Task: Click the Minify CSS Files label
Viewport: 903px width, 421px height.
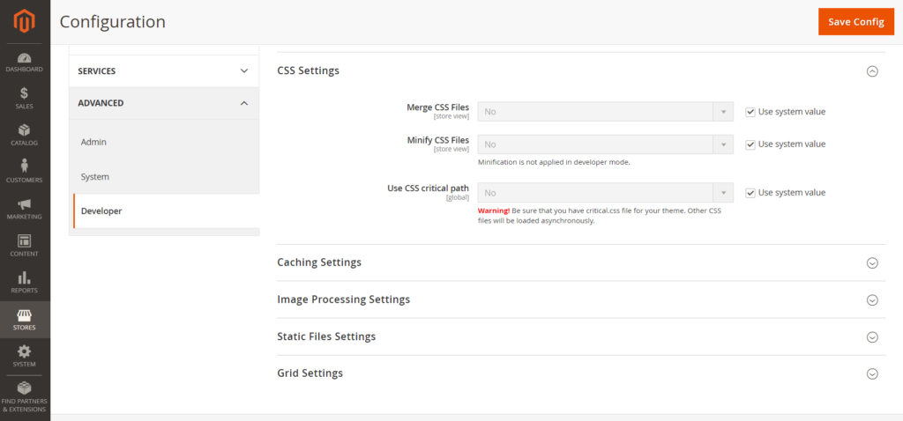Action: (x=437, y=140)
